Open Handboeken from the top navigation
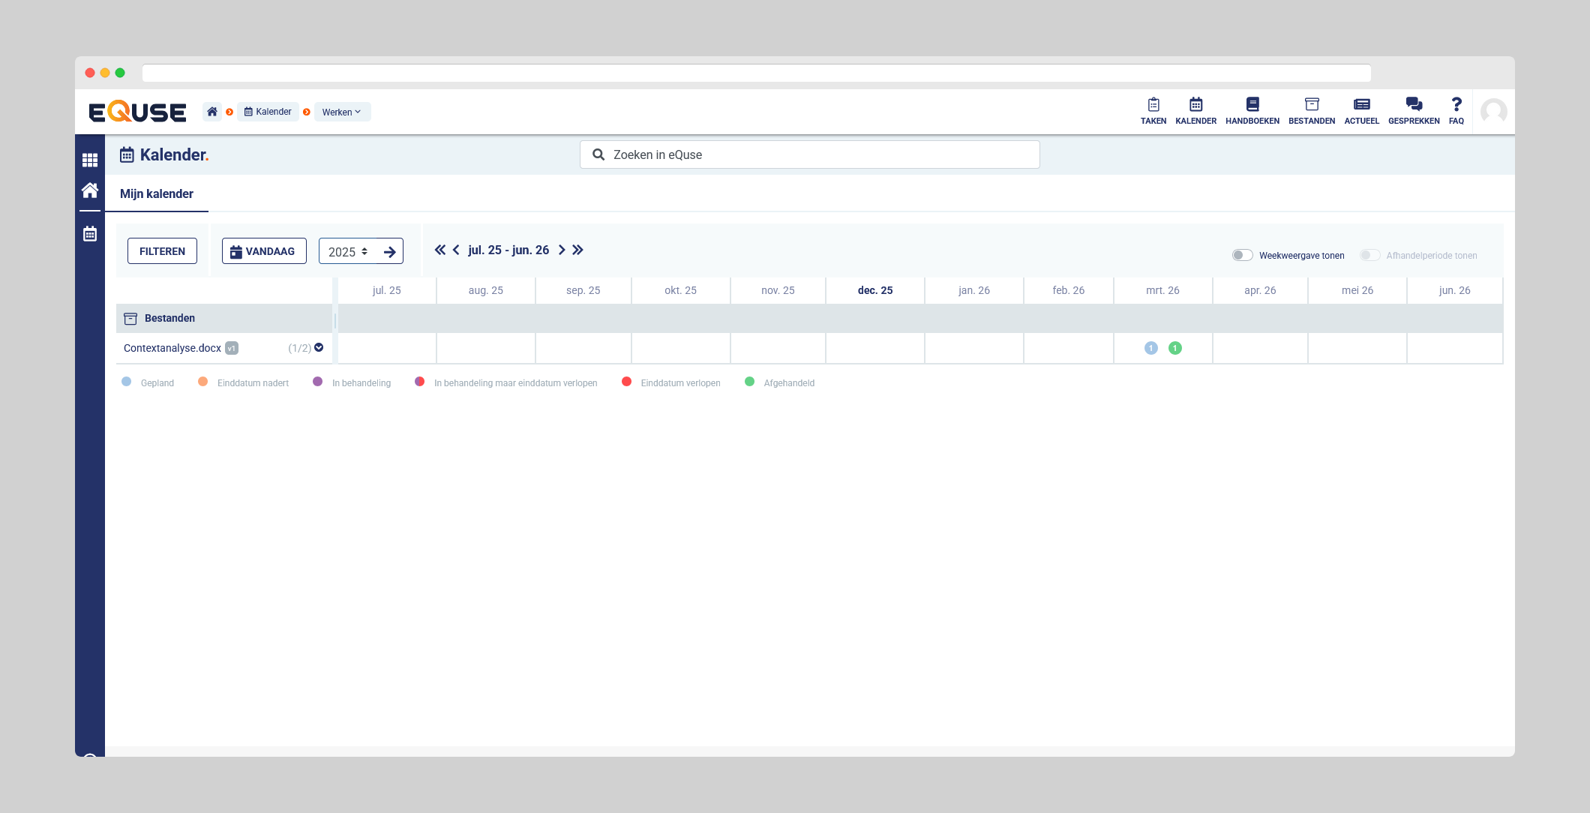Viewport: 1590px width, 813px height. [1252, 110]
